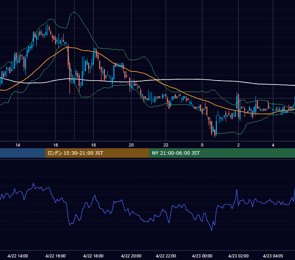Click the 22 hour axis label
Screen dimensions: 295x260
(x=166, y=145)
